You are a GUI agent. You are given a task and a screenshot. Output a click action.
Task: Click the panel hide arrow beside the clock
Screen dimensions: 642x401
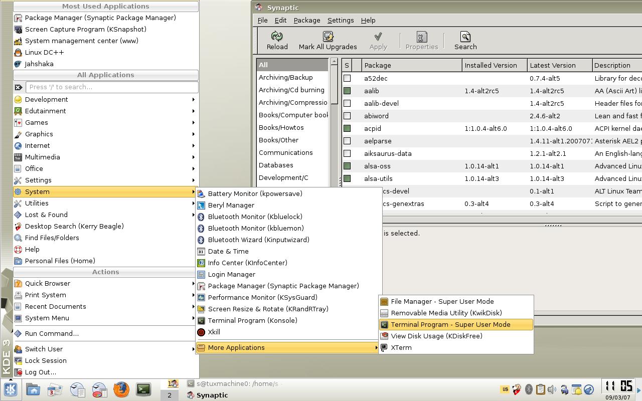[x=638, y=389]
